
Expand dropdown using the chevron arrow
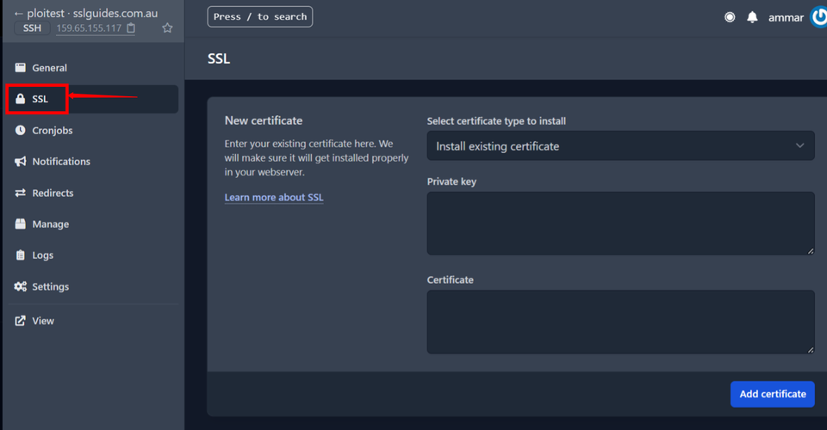click(799, 146)
